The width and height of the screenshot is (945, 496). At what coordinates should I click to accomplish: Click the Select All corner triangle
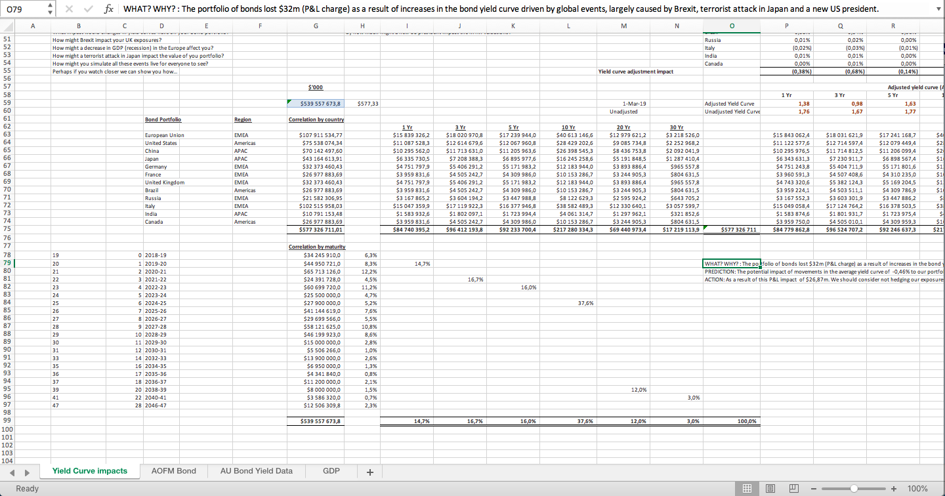[x=8, y=26]
